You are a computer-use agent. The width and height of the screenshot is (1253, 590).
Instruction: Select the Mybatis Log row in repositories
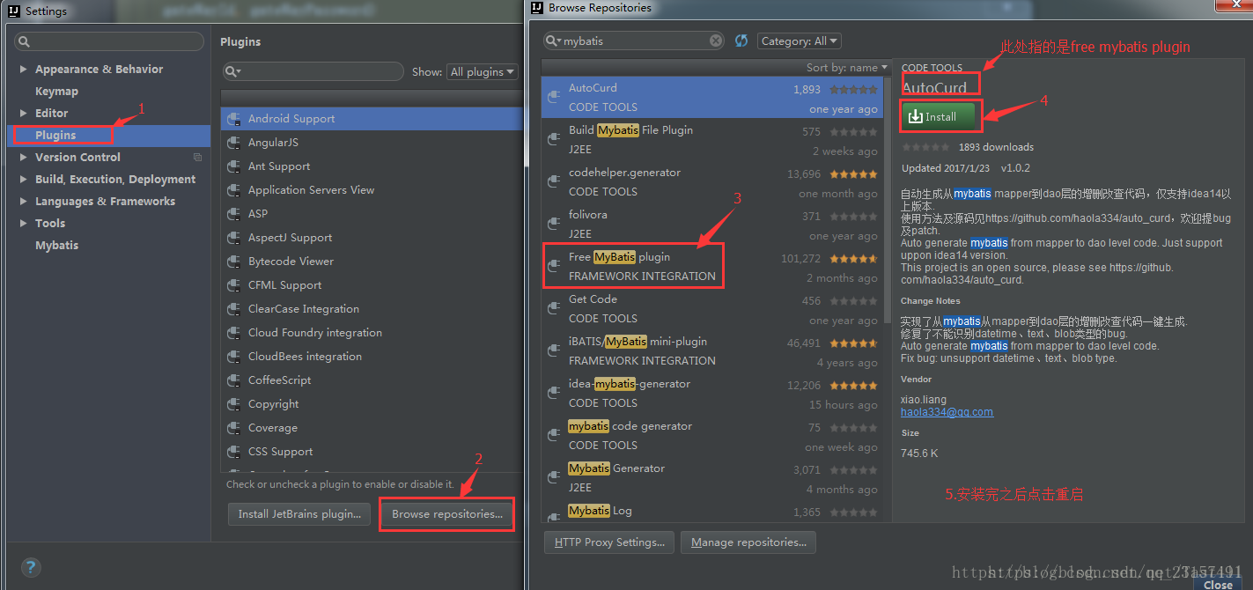[712, 513]
